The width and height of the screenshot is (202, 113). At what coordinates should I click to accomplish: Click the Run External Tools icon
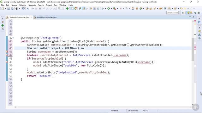pos(115,8)
